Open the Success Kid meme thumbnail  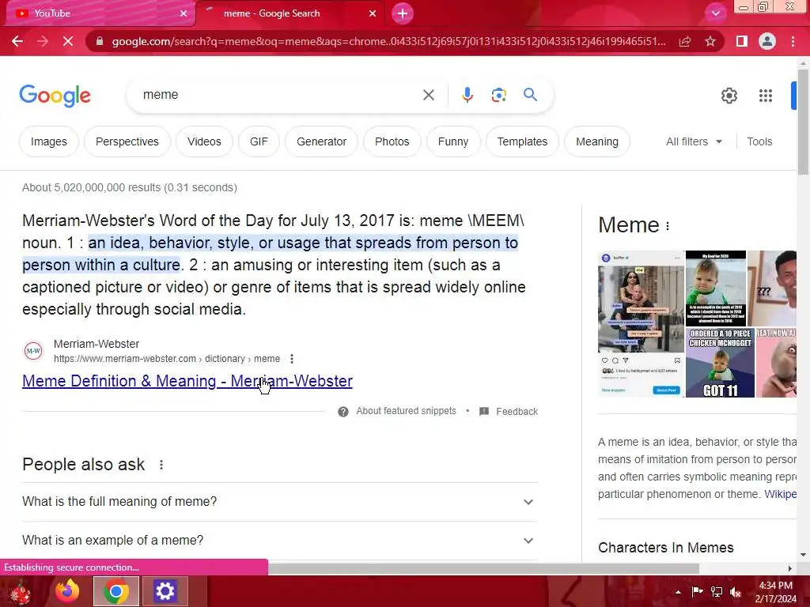[x=715, y=288]
